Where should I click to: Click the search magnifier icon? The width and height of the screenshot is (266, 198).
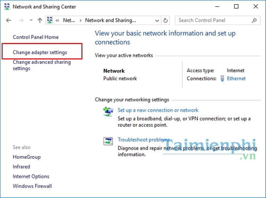point(254,20)
